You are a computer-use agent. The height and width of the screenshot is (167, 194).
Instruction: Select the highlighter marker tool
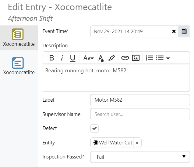pos(111,58)
